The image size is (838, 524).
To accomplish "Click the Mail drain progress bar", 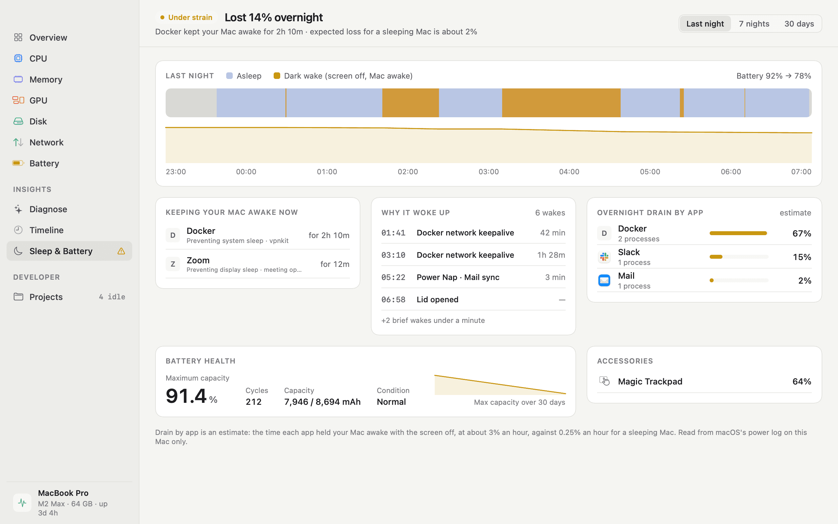I will coord(738,280).
